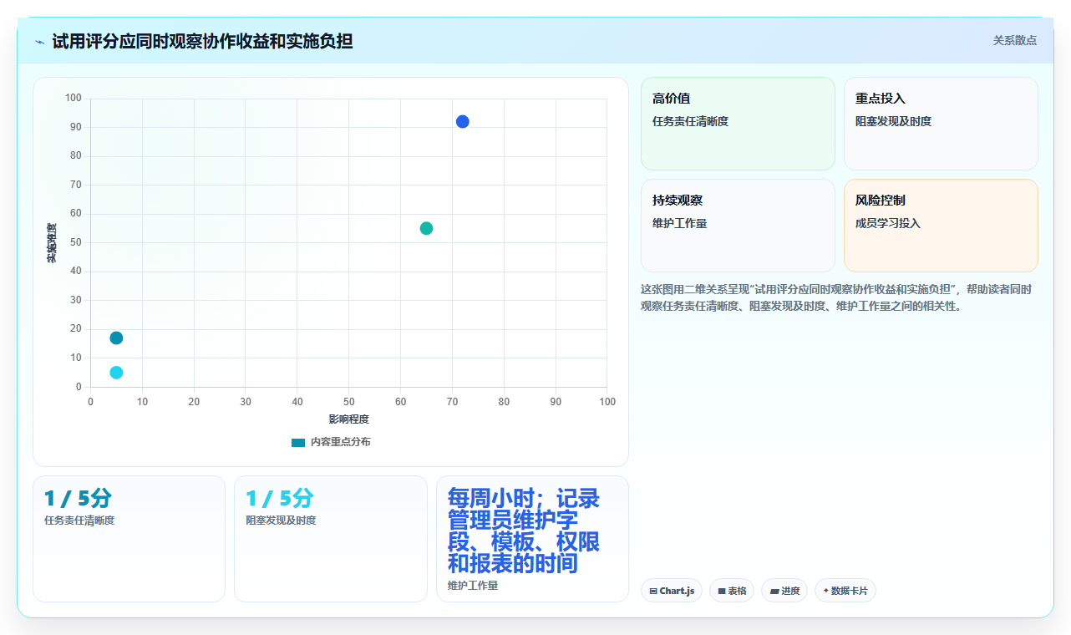Open the 风险控制 quadrant card
The width and height of the screenshot is (1071, 635).
pos(941,226)
